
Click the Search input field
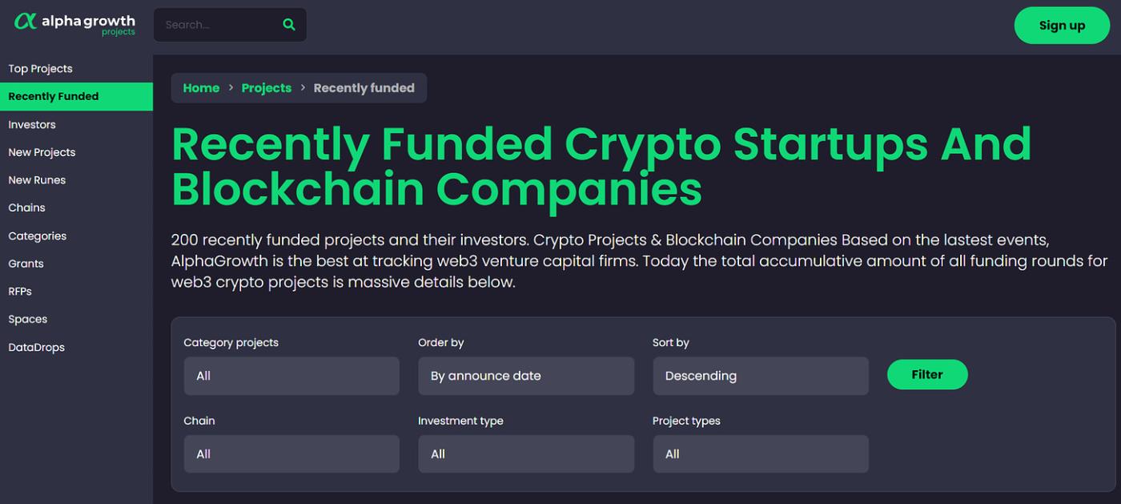click(x=218, y=25)
